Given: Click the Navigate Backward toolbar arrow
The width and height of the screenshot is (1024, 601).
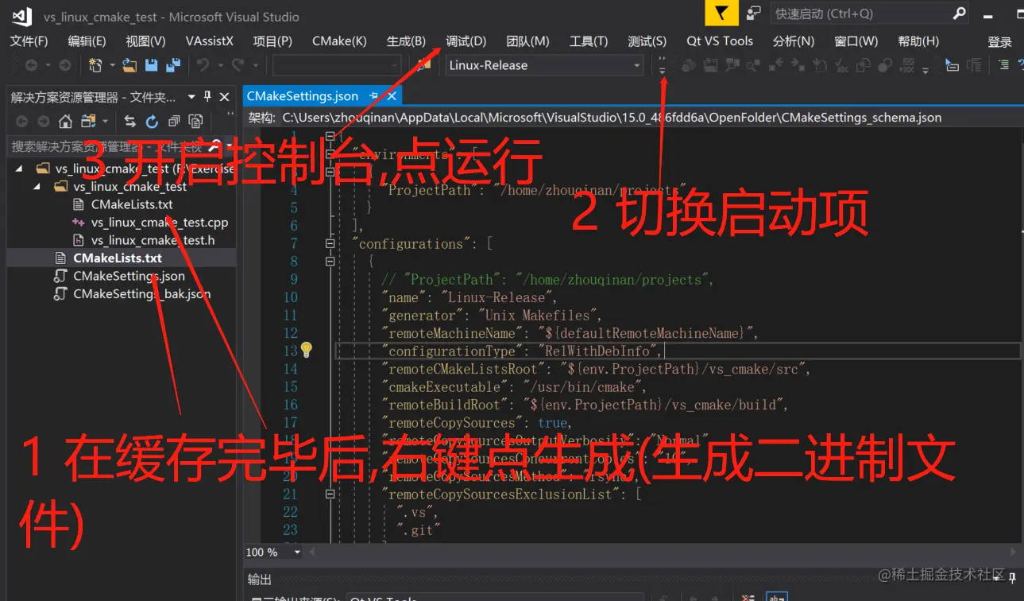Looking at the screenshot, I should [x=31, y=66].
